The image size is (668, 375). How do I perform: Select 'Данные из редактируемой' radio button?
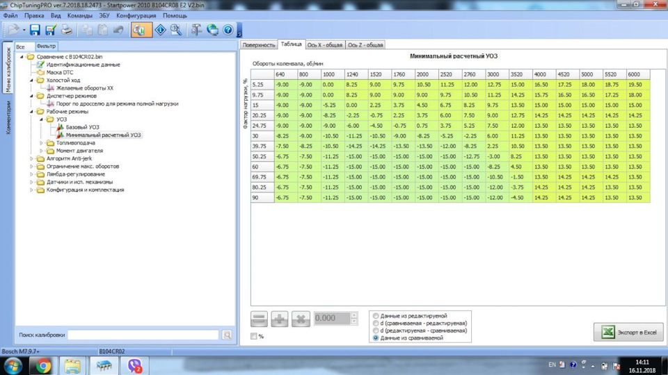coord(376,316)
